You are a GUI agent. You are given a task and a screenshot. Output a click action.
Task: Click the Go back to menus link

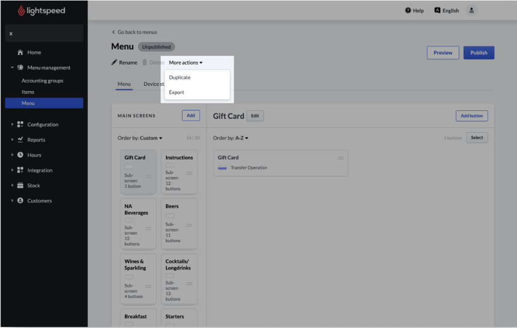134,32
